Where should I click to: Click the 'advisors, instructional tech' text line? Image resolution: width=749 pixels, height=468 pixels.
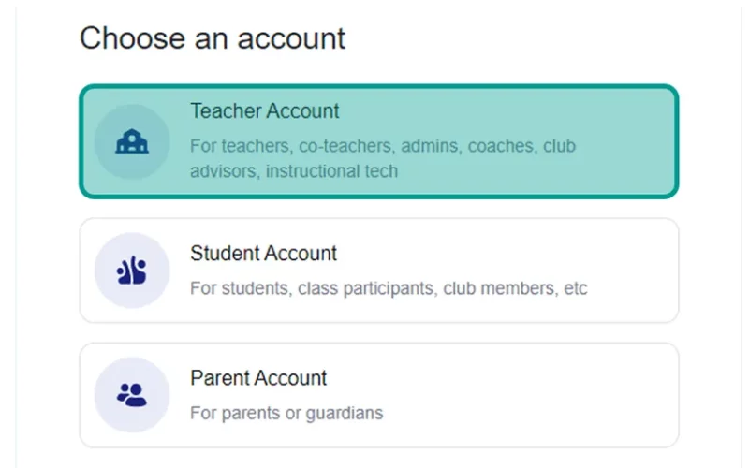294,171
